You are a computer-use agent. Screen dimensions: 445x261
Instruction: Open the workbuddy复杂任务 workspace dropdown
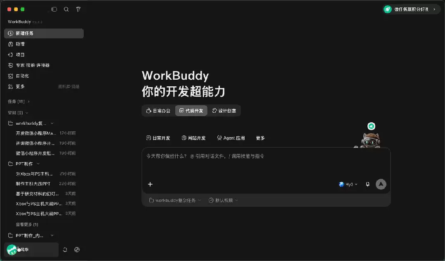pos(175,200)
